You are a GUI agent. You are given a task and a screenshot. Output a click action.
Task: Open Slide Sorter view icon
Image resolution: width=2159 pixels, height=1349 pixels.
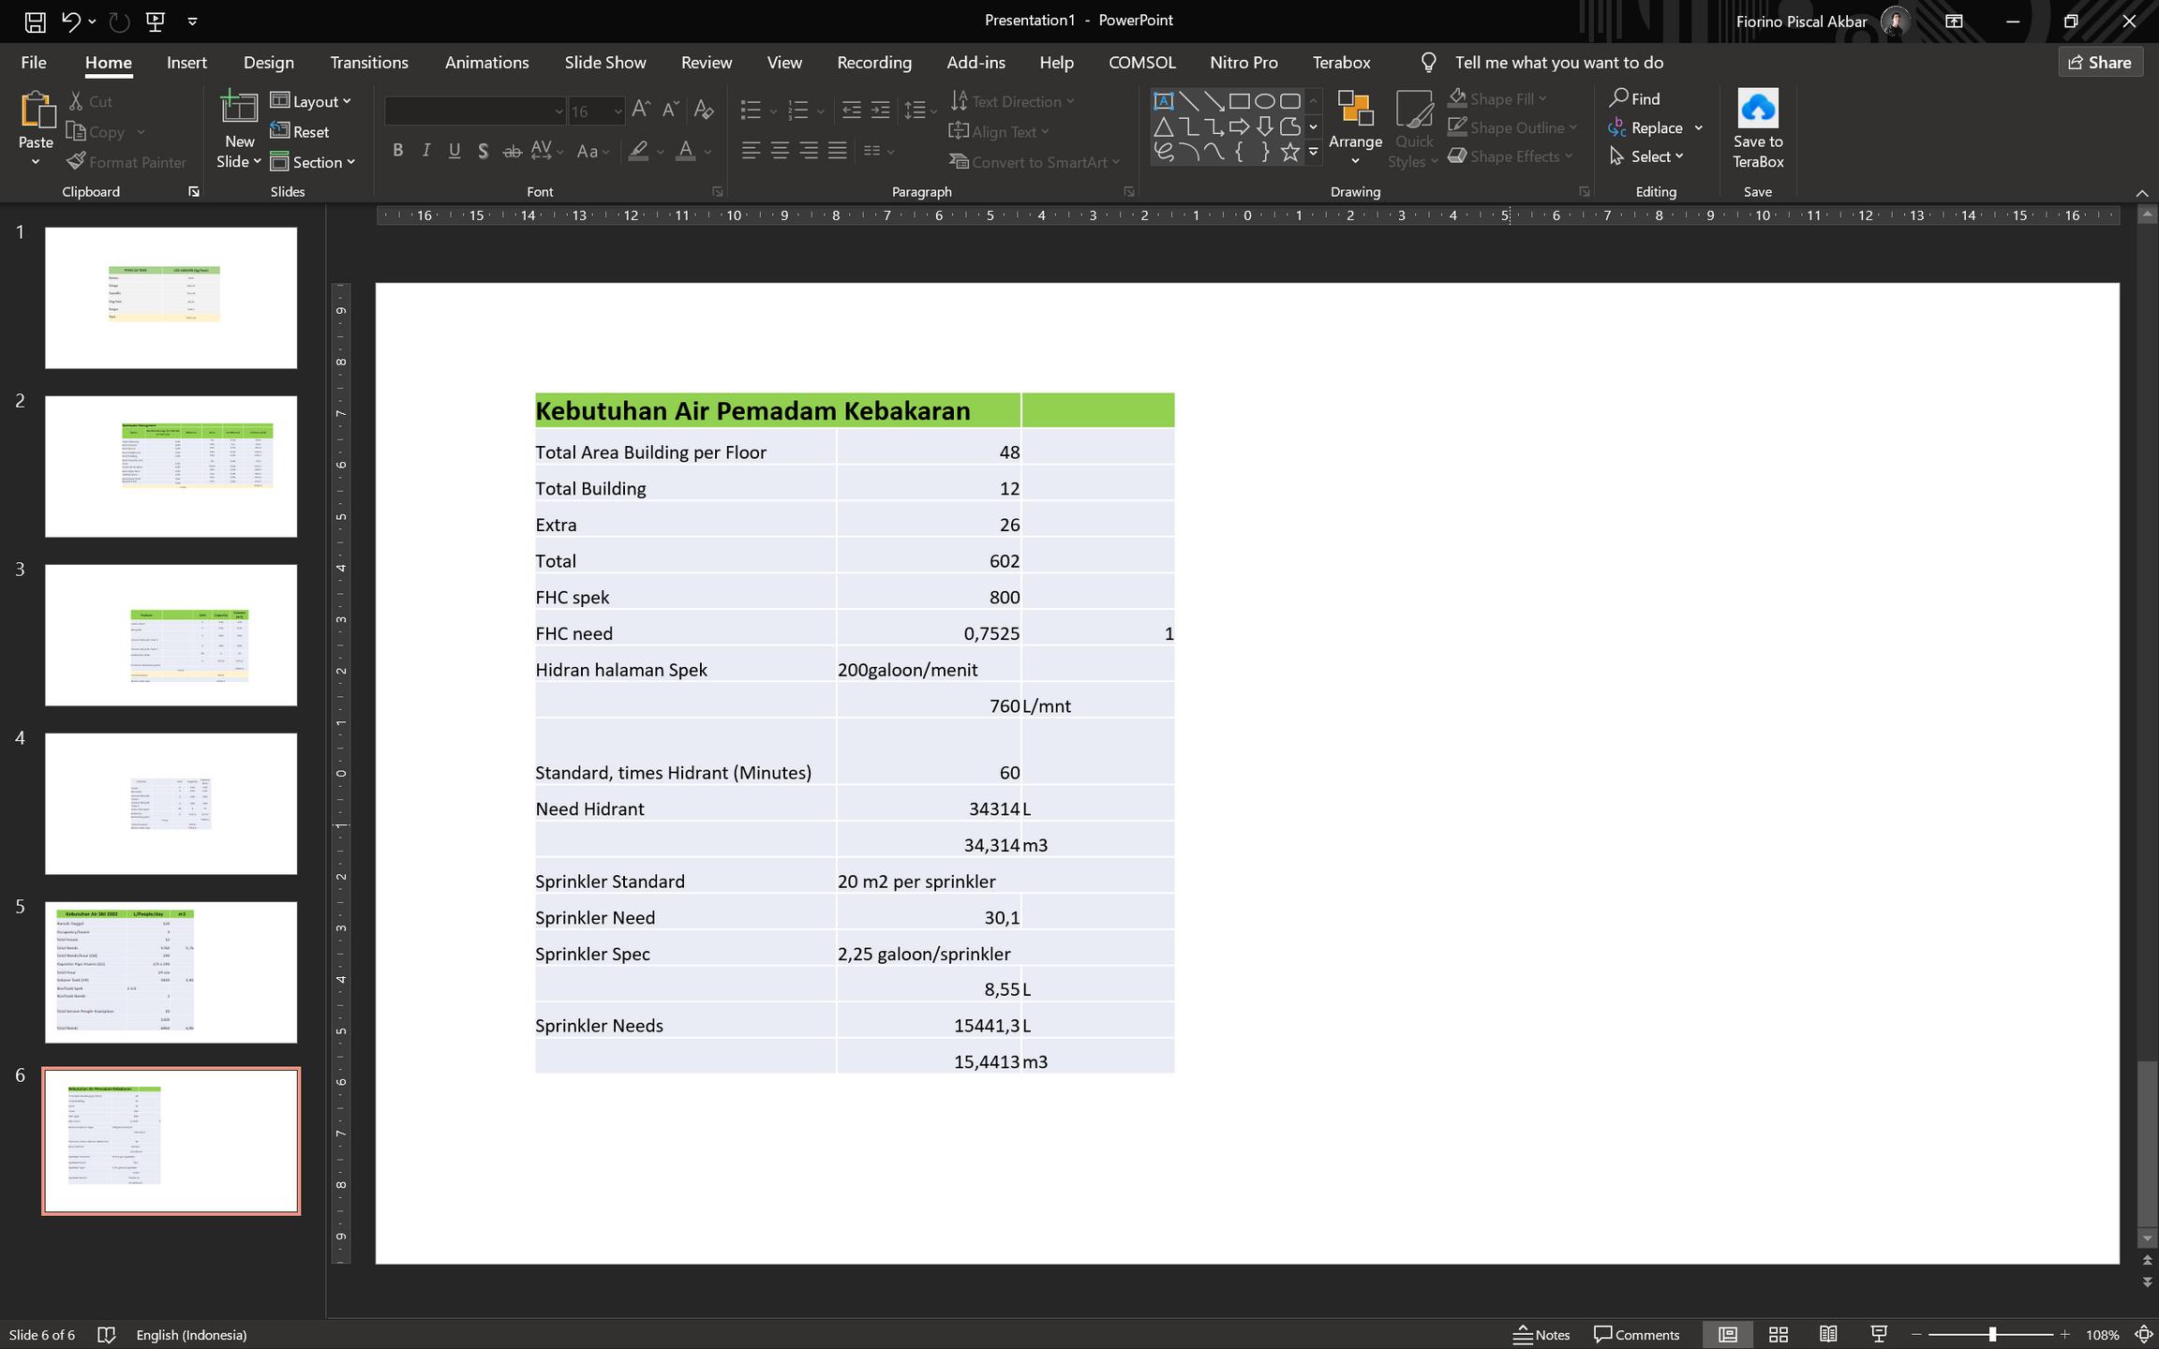[x=1778, y=1334]
